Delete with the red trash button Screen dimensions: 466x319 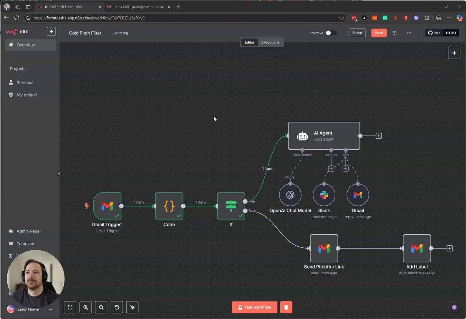(x=286, y=307)
